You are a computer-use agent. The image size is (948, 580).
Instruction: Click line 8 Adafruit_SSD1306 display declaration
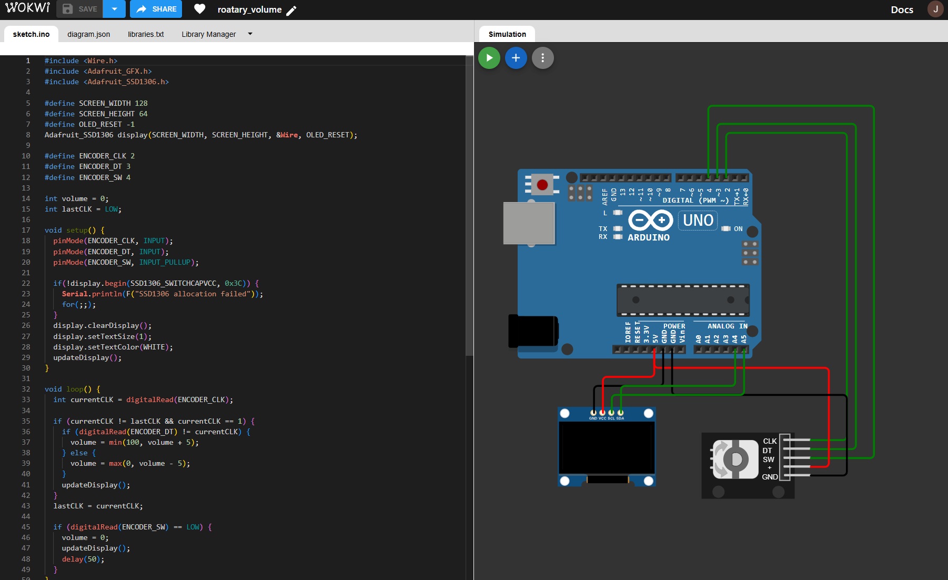[201, 135]
